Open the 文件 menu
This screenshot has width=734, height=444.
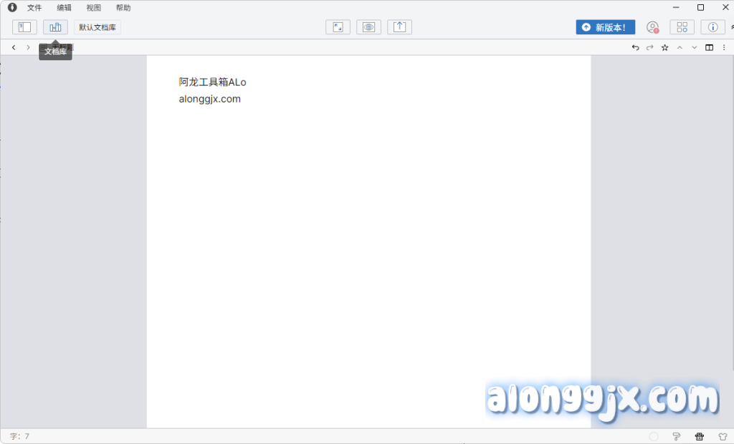tap(34, 8)
